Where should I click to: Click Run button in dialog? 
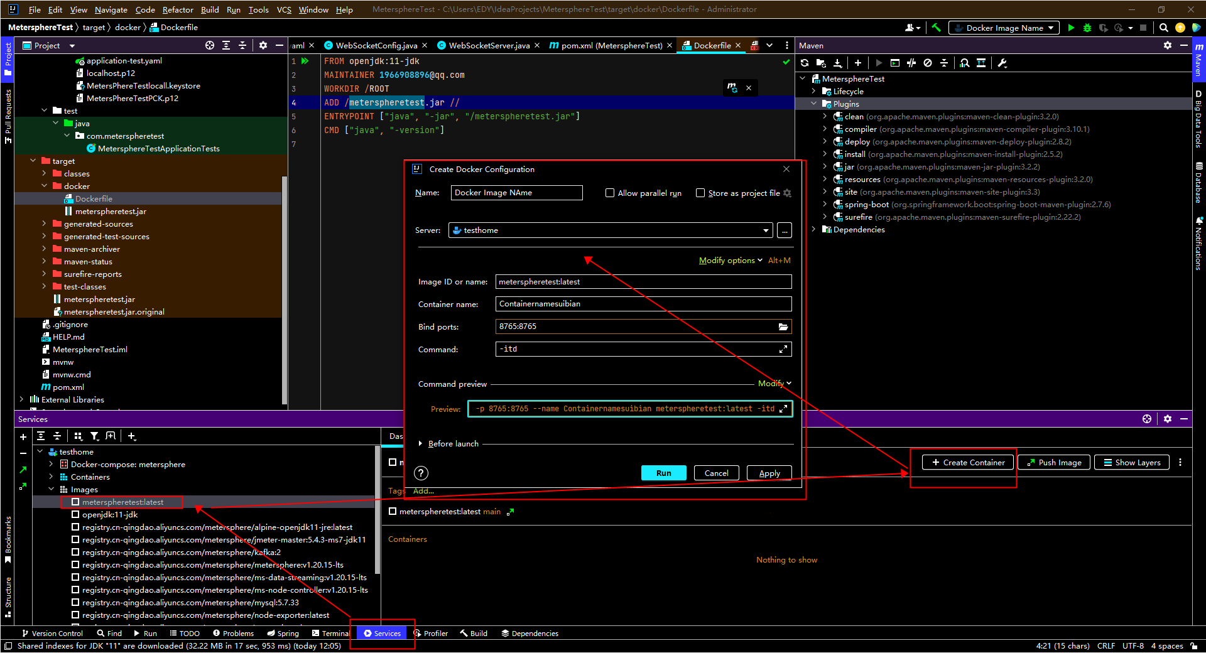tap(663, 473)
